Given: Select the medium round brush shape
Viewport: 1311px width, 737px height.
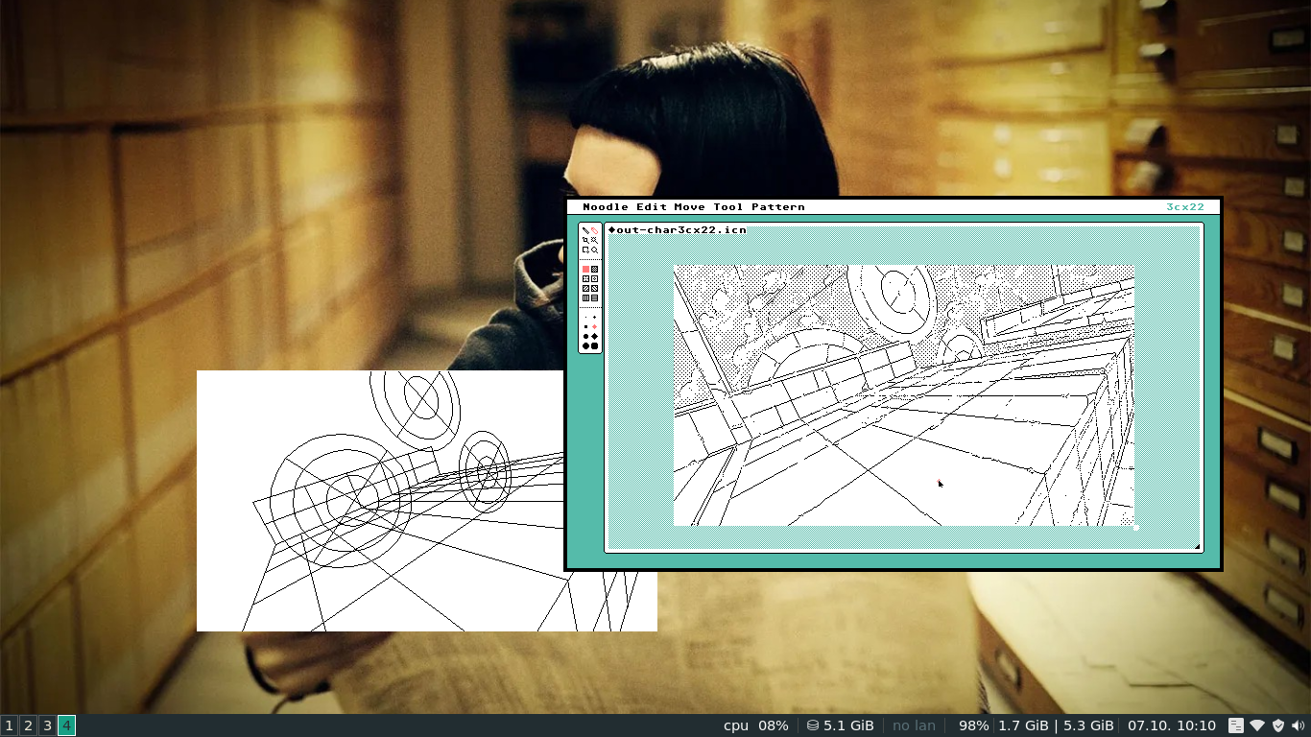Looking at the screenshot, I should 585,336.
